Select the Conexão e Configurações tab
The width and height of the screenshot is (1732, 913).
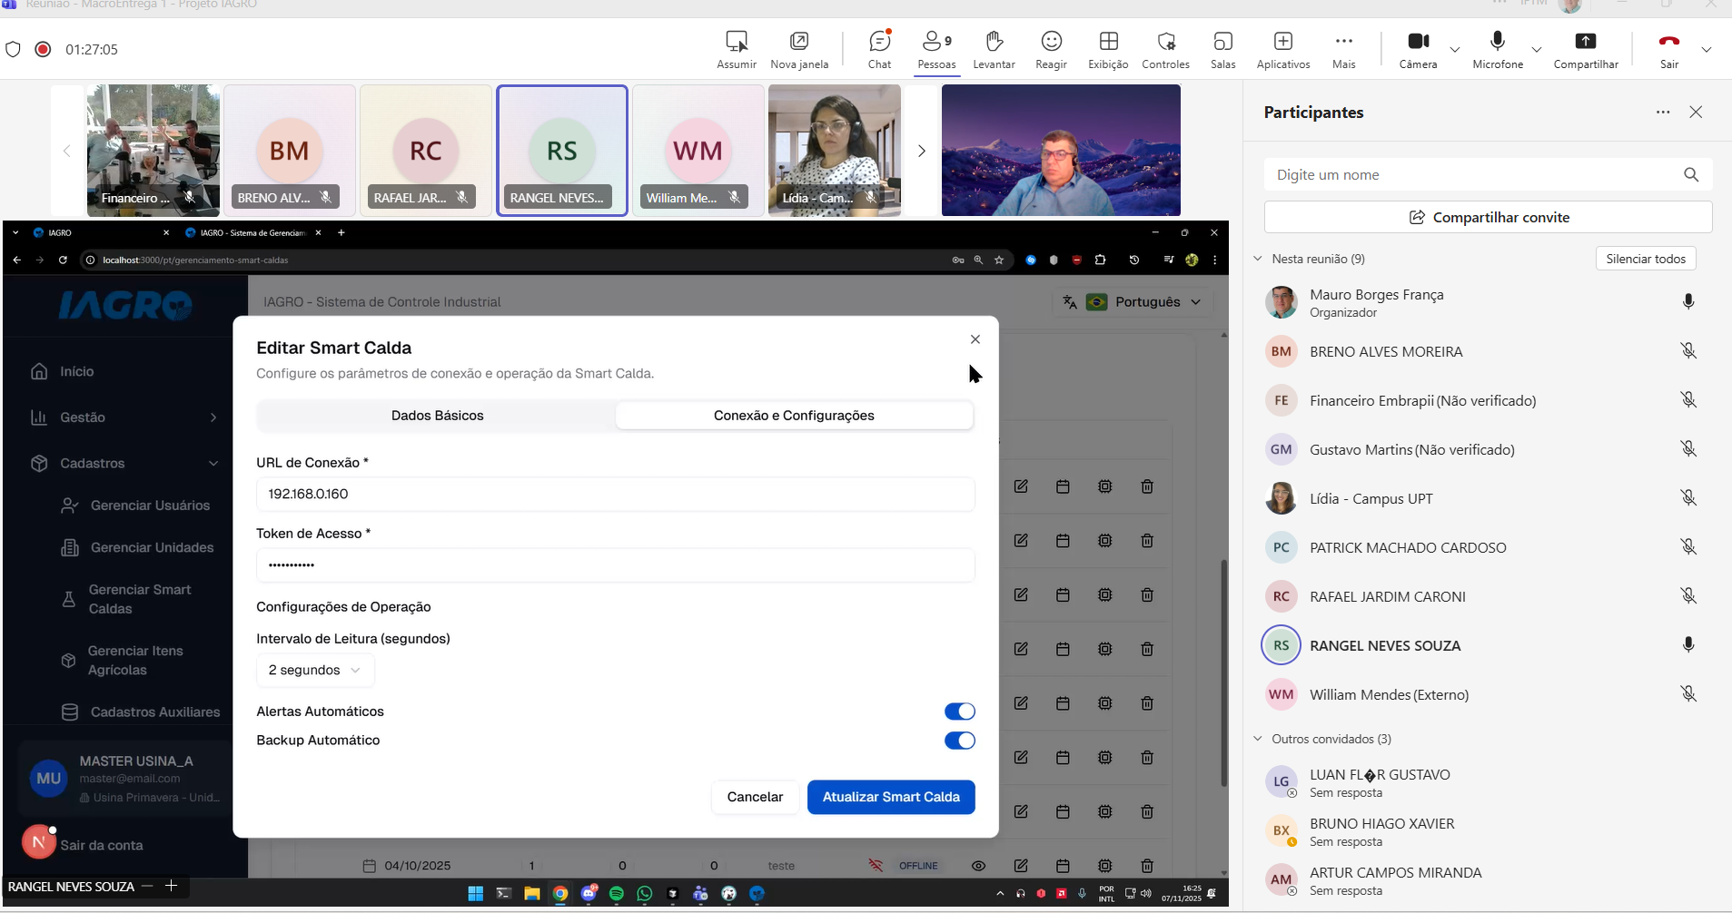pyautogui.click(x=794, y=416)
